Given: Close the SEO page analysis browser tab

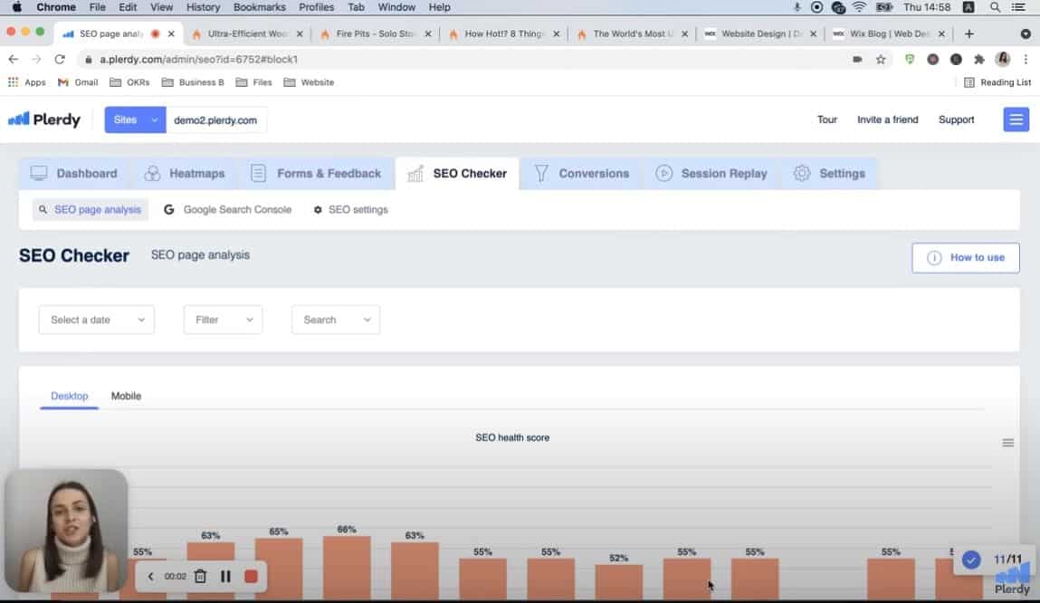Looking at the screenshot, I should click(x=171, y=33).
